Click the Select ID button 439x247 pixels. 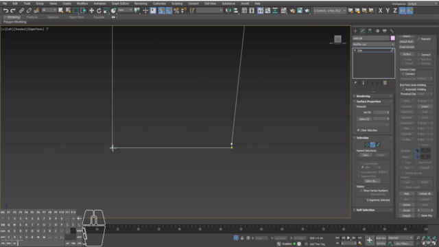coord(364,119)
